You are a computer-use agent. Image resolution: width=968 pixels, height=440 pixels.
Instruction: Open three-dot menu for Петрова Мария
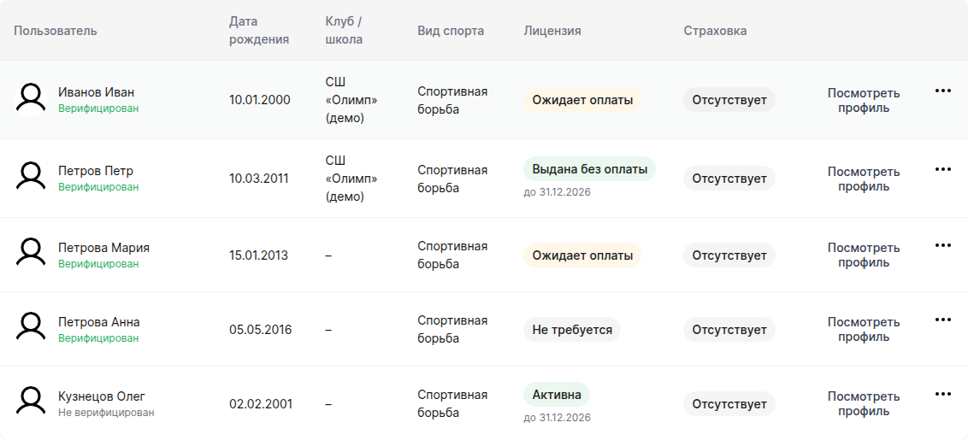coord(942,245)
